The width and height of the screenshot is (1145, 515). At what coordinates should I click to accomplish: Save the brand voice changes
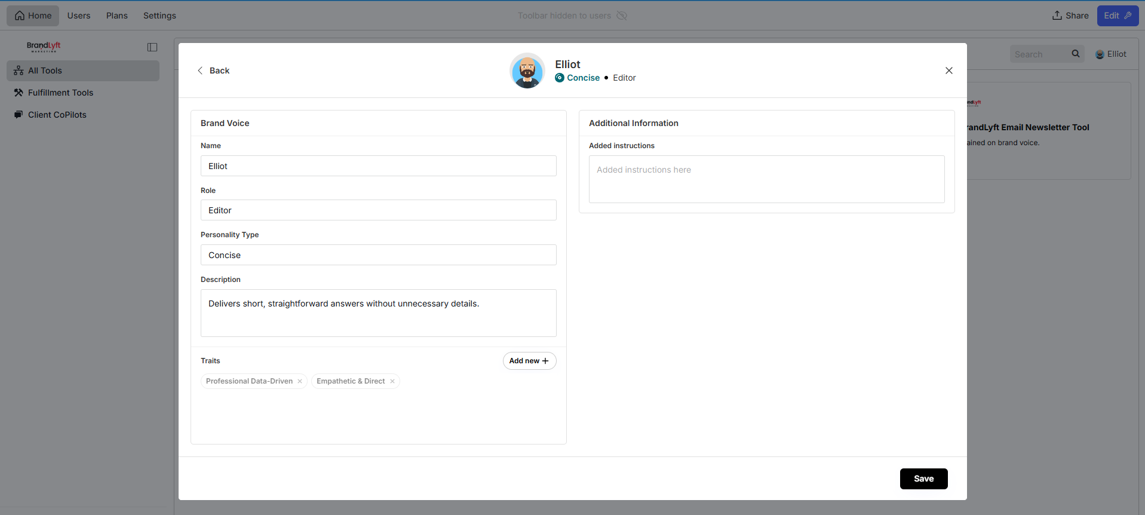click(x=923, y=479)
